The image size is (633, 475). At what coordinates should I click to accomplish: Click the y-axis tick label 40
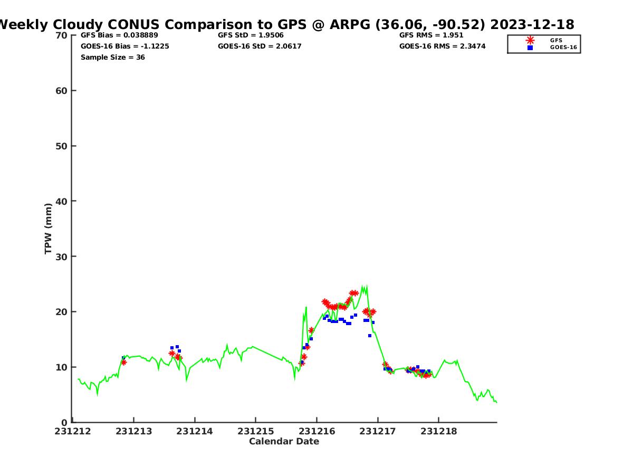(62, 201)
